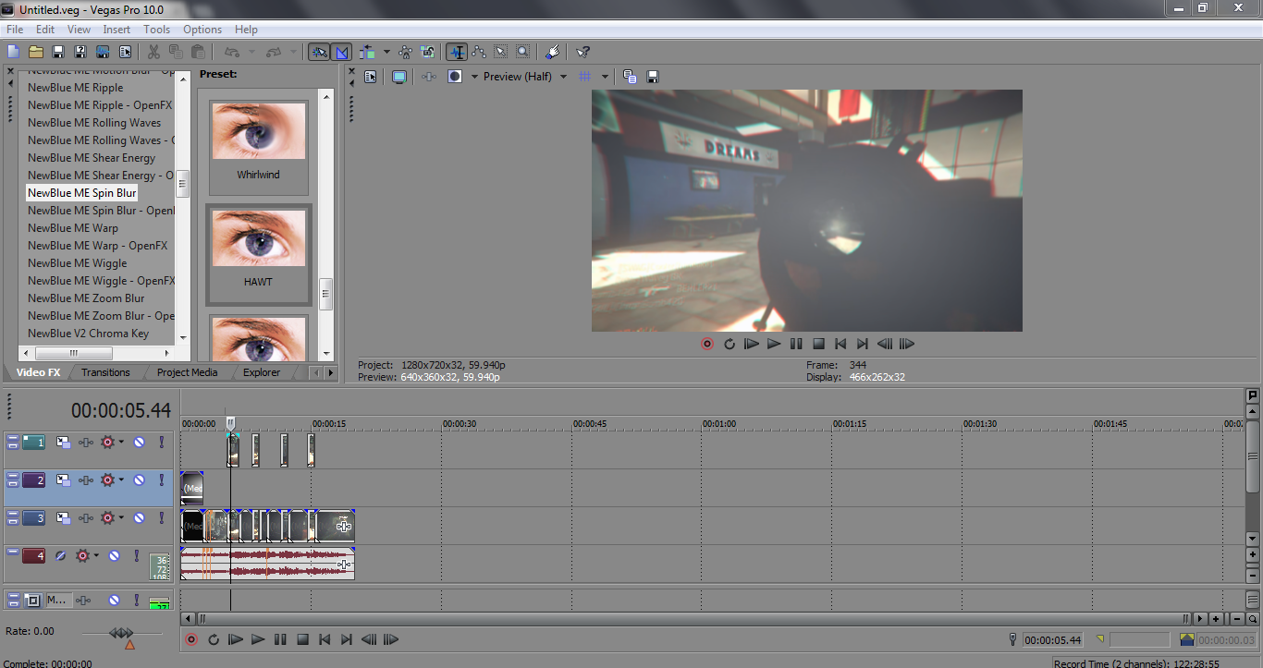This screenshot has width=1263, height=668.
Task: Open track 1 automation settings dropdown
Action: pos(121,443)
